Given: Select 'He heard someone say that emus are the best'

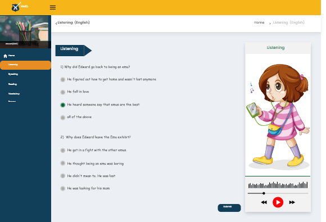Looking at the screenshot, I should 62,105.
